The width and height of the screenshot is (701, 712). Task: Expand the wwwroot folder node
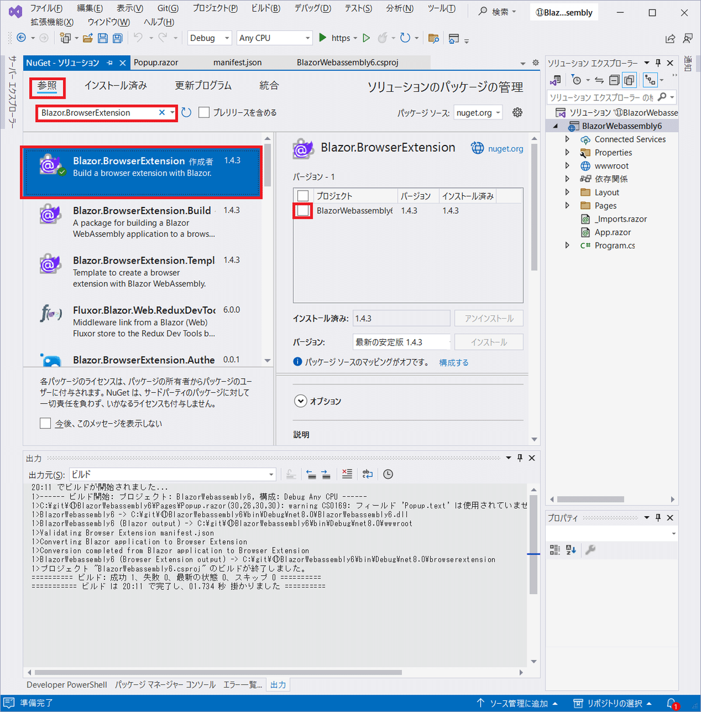click(x=567, y=165)
